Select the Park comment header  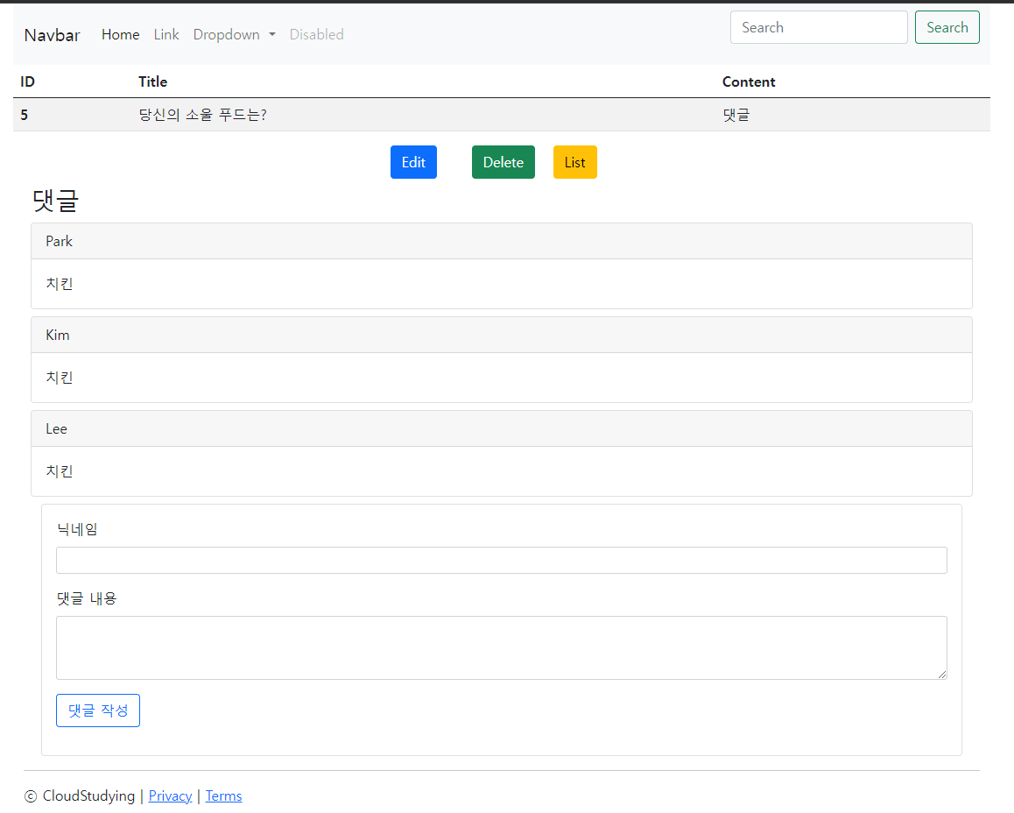[501, 241]
